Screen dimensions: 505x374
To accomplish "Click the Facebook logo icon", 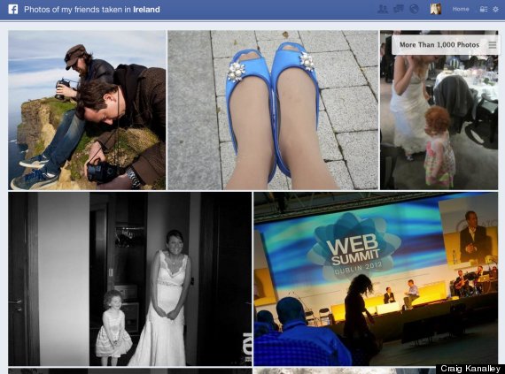I will (x=13, y=9).
